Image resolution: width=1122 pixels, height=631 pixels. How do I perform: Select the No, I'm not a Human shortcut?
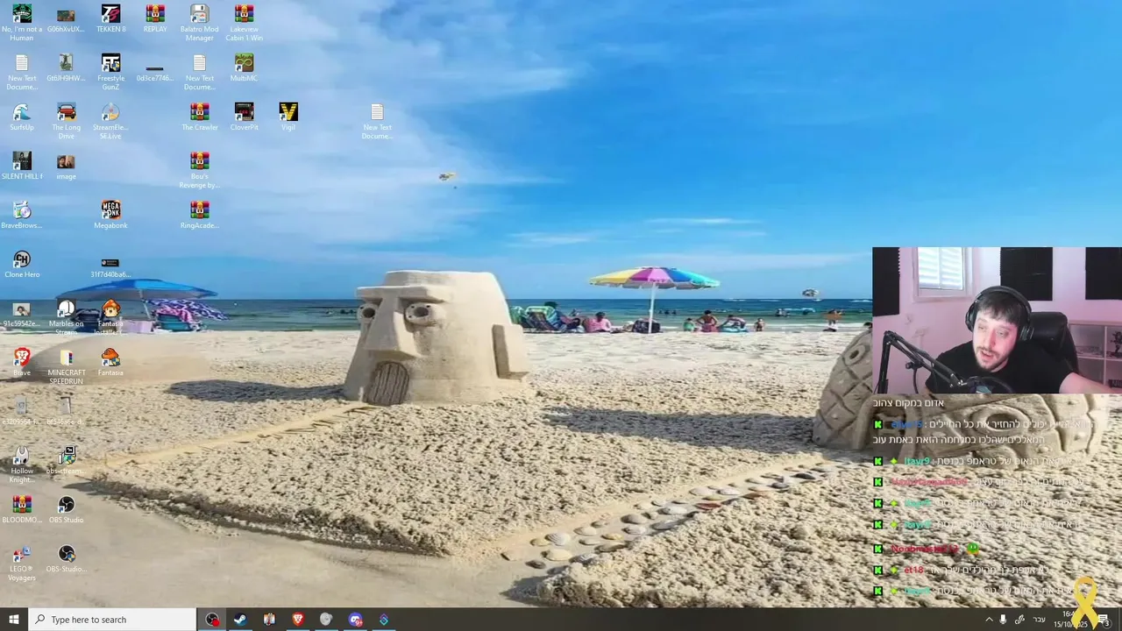[x=22, y=23]
